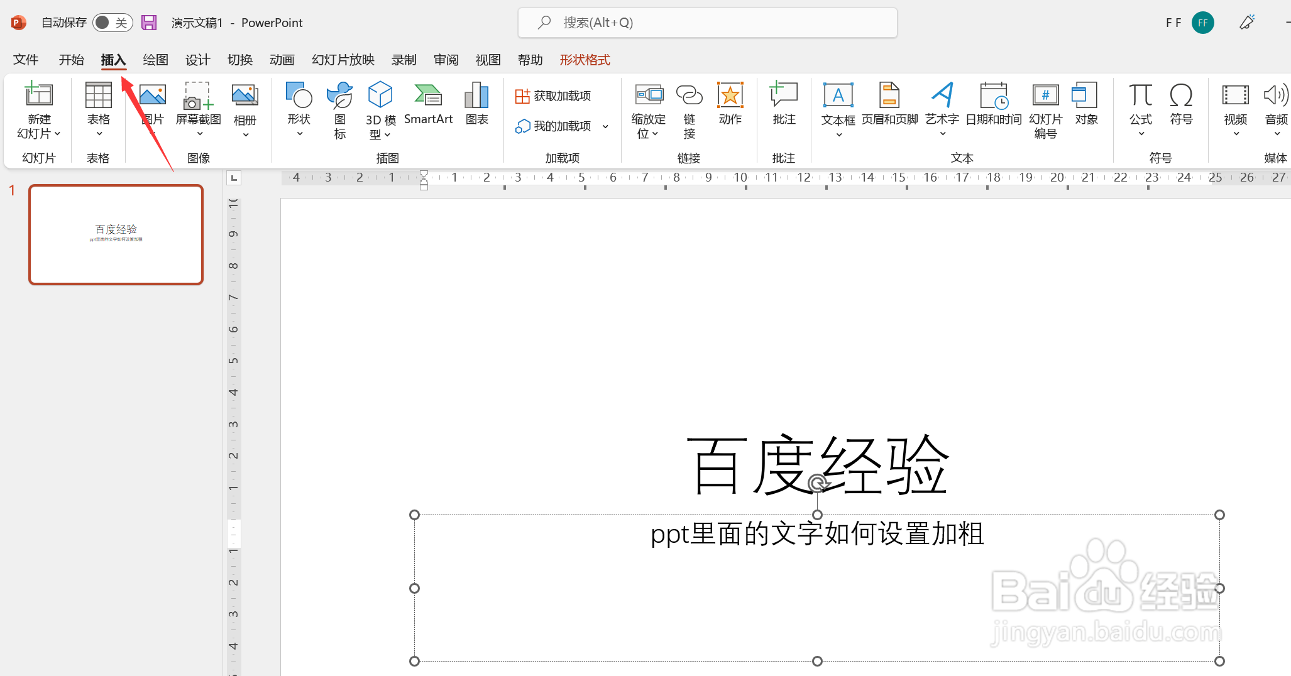
Task: Open the 录制 tab
Action: [404, 60]
